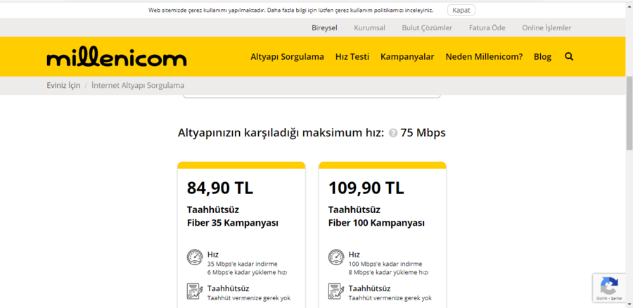Click the 109,90 TL price
Image resolution: width=633 pixels, height=308 pixels.
coord(366,188)
